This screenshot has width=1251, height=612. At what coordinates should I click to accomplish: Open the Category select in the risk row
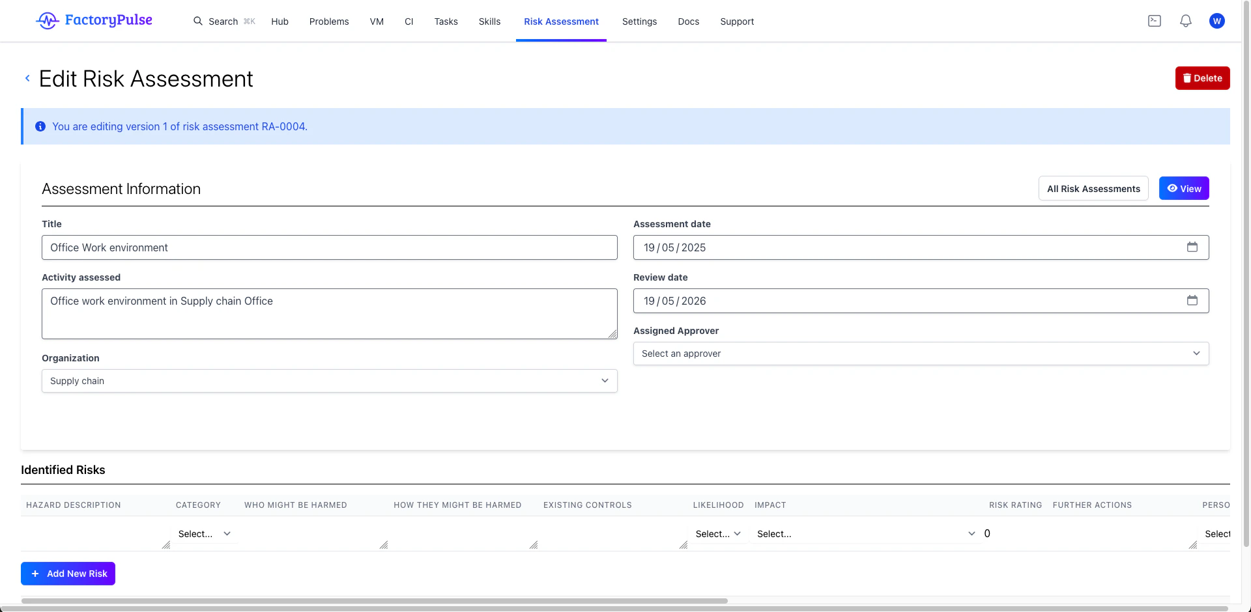[x=205, y=534]
